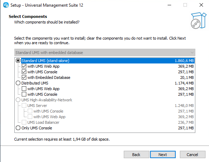209x162 pixels.
Task: Click the UMS High-Availability-Network radio button
Action: (x=18, y=100)
